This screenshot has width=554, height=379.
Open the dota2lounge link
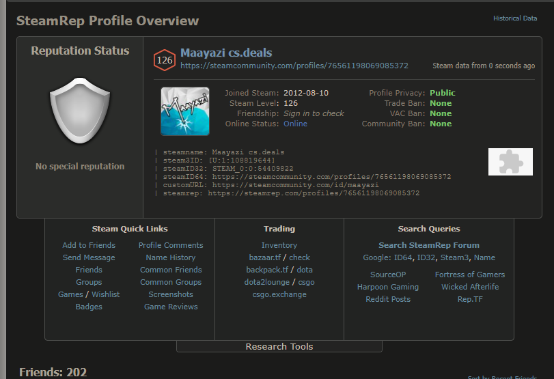tap(267, 282)
